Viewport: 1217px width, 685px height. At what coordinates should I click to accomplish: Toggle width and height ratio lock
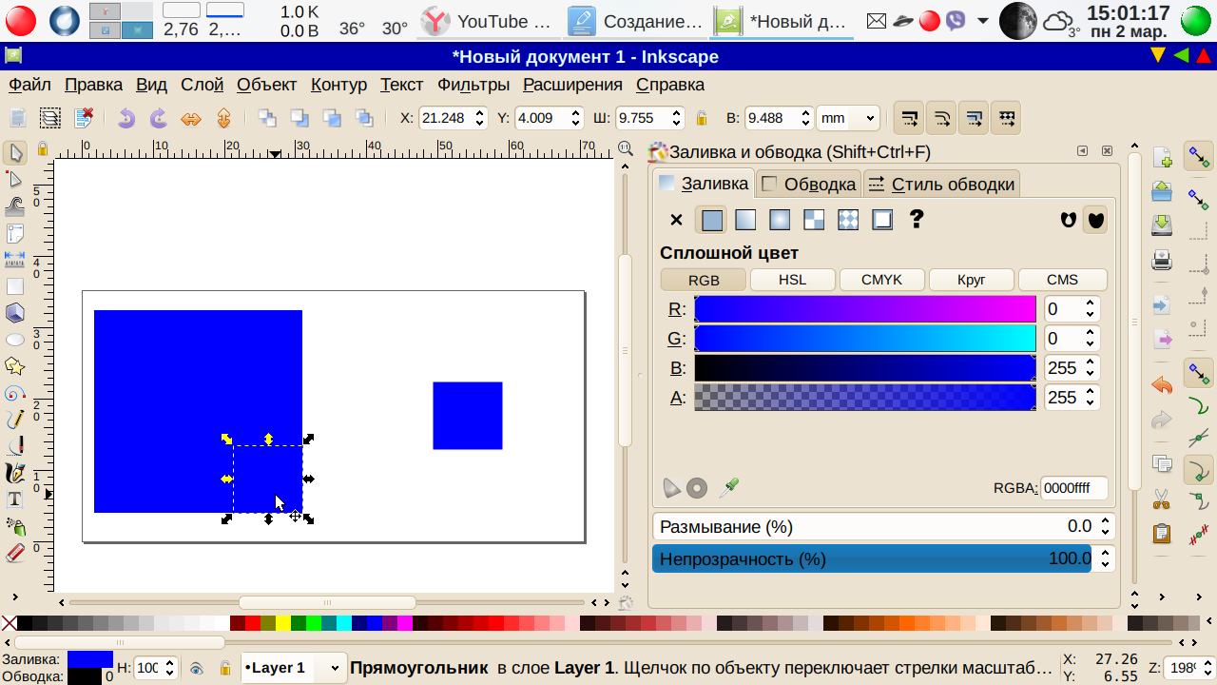click(702, 118)
